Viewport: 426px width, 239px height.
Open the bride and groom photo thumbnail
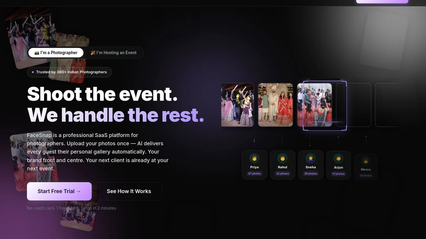point(275,105)
